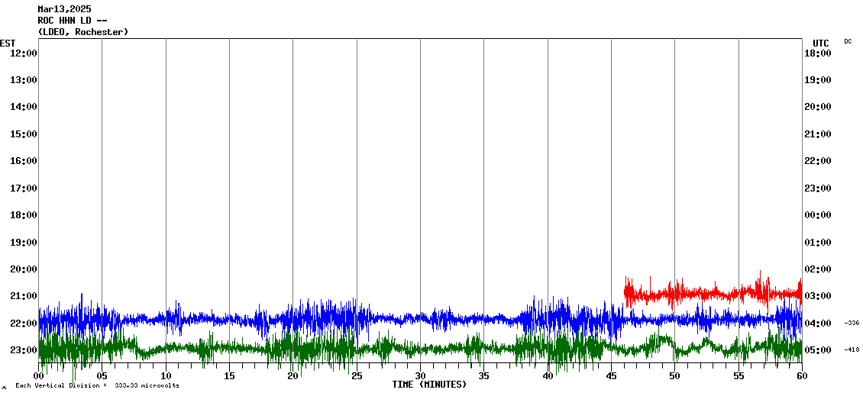
Task: Click the EST time zone label
Action: click(8, 43)
